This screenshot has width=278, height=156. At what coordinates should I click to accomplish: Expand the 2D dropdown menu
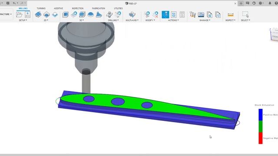pos(46,20)
